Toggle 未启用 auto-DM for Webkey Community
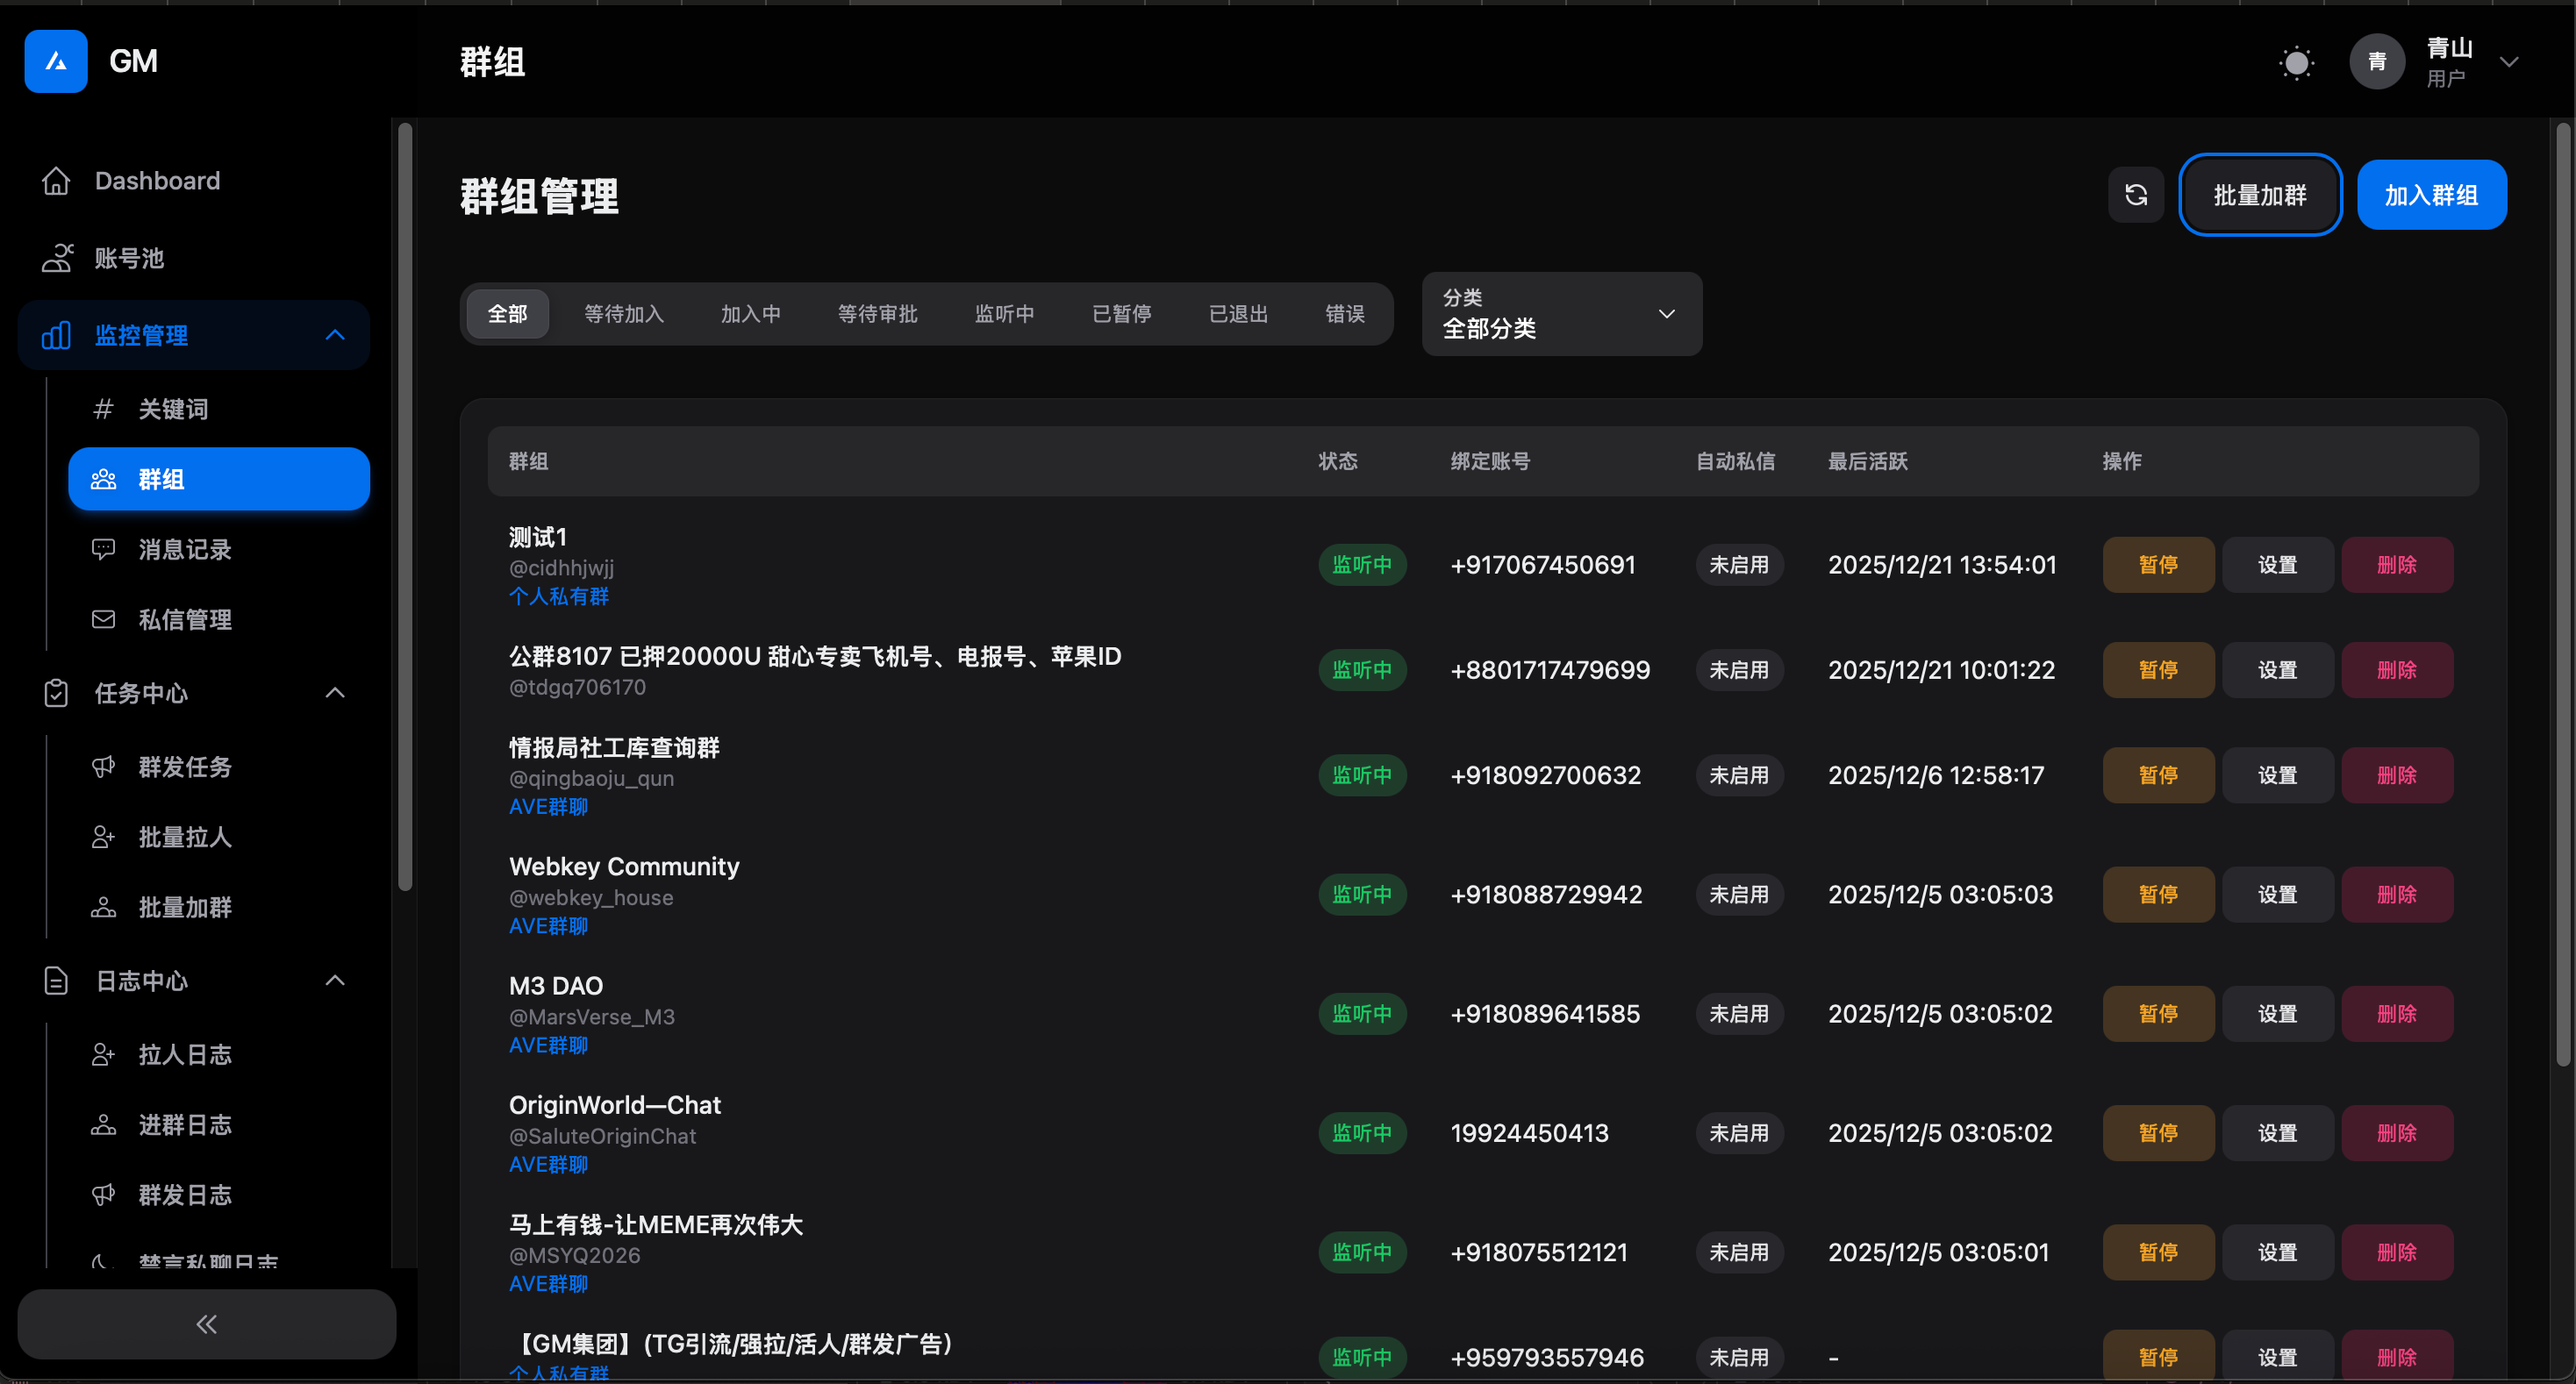Image resolution: width=2576 pixels, height=1384 pixels. pyautogui.click(x=1738, y=895)
